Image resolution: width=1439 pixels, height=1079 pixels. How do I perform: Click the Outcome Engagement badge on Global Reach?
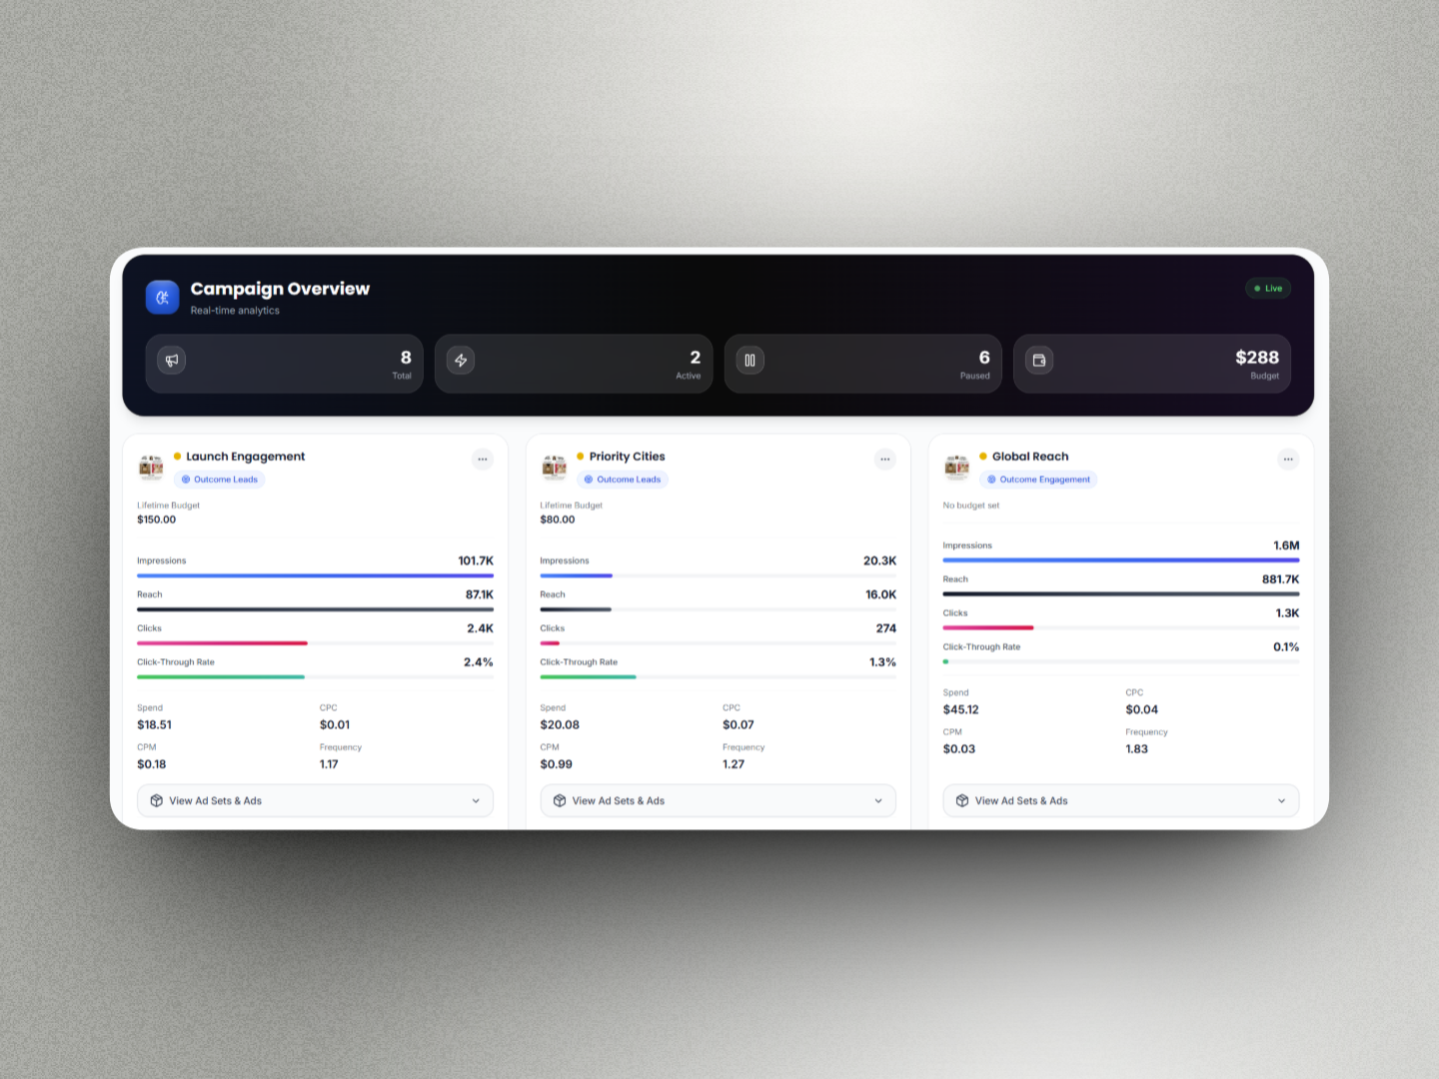pyautogui.click(x=1039, y=480)
